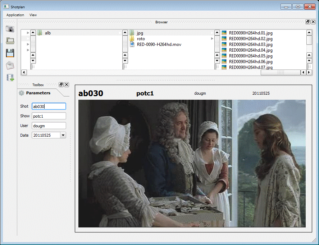Open folder icon in left sidebar
The width and height of the screenshot is (319, 245).
click(x=10, y=41)
